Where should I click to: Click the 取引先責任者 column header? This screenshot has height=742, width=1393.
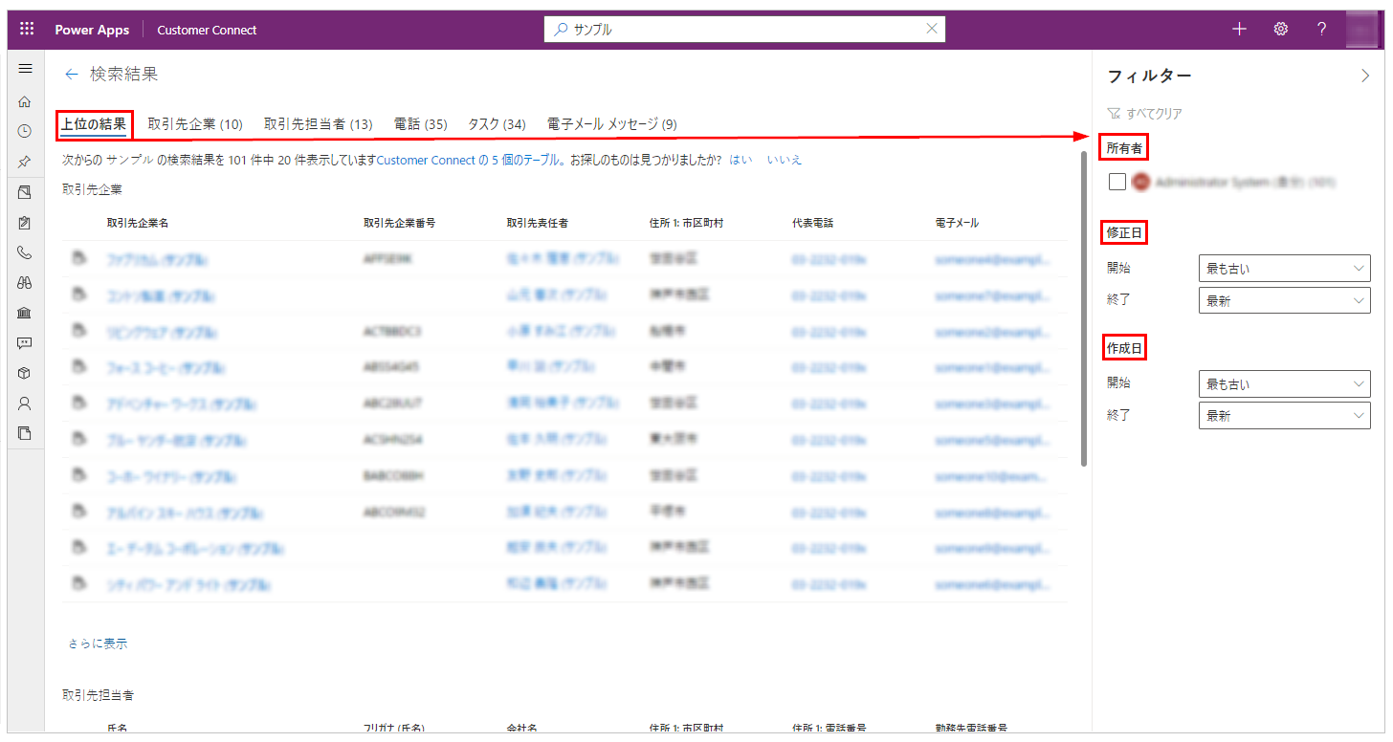coord(538,223)
